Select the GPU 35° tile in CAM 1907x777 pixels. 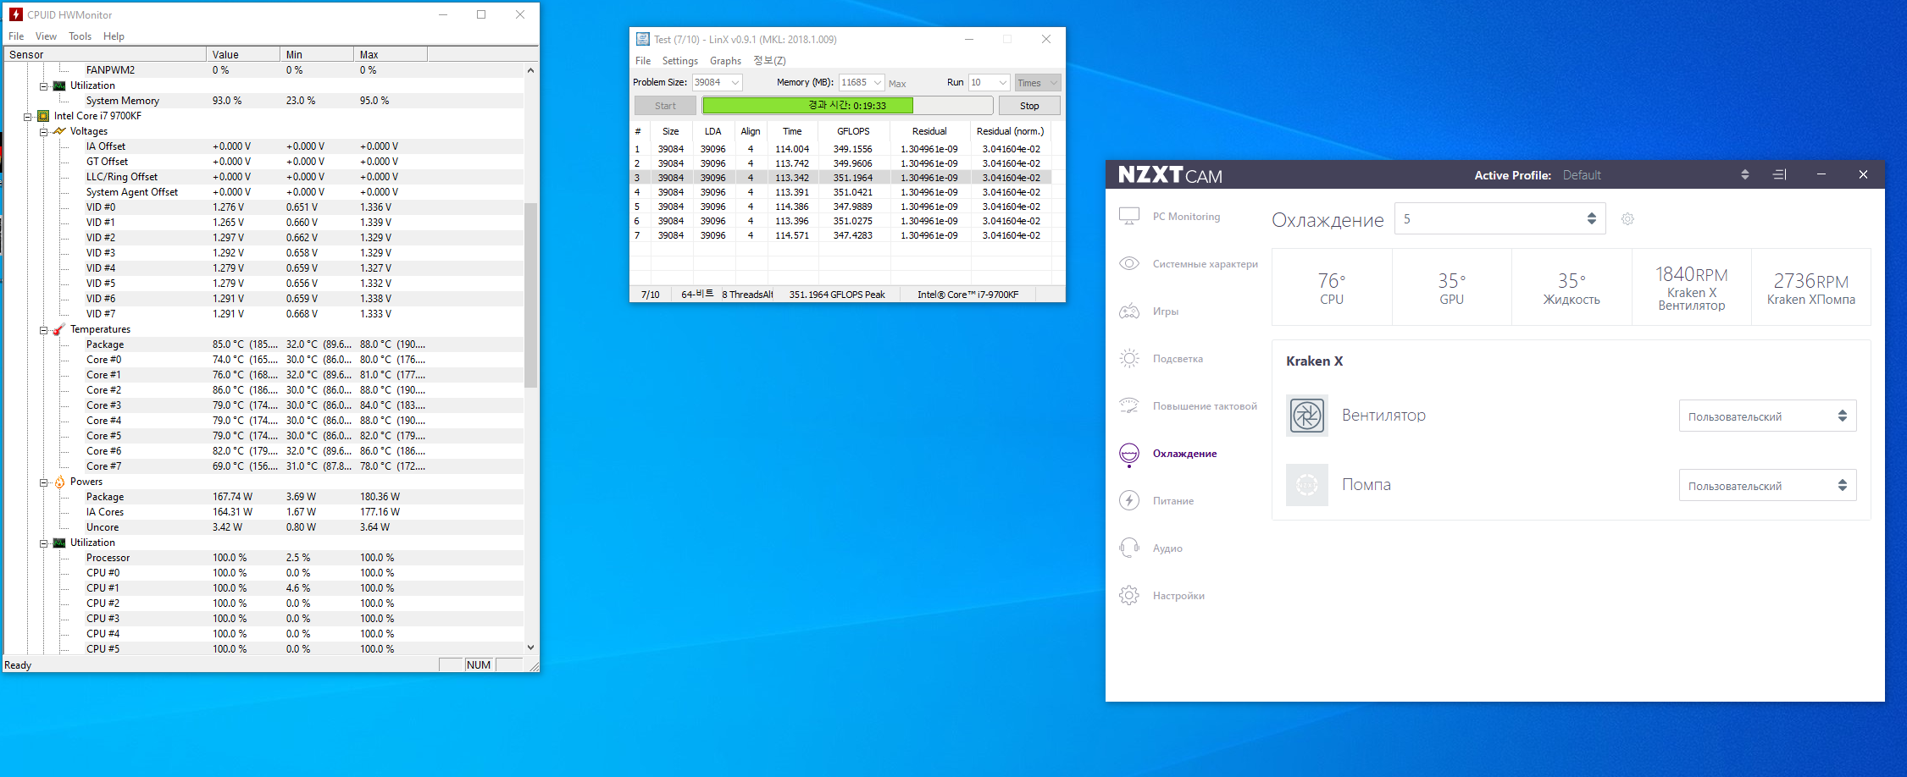(x=1452, y=287)
